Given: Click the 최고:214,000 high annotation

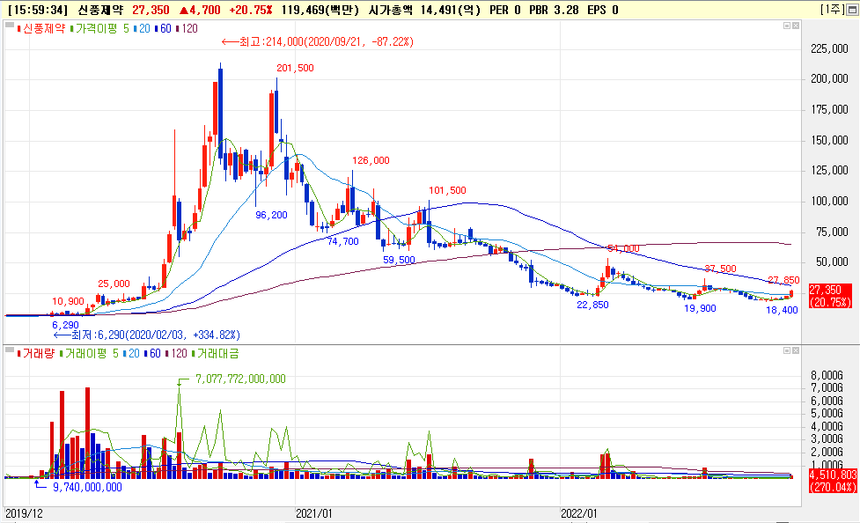Looking at the screenshot, I should 318,41.
